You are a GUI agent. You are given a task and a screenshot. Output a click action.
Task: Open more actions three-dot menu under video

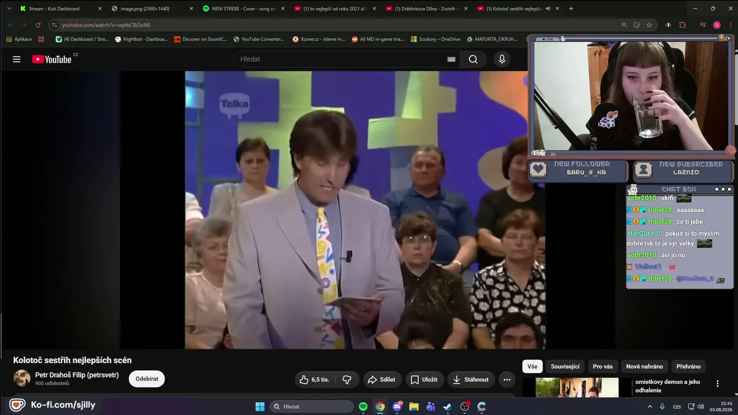(x=507, y=380)
